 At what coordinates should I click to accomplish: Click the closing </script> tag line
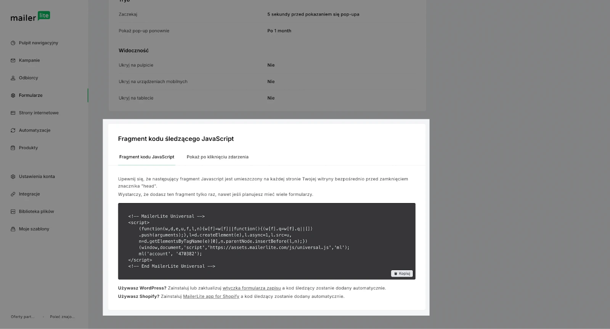click(140, 260)
